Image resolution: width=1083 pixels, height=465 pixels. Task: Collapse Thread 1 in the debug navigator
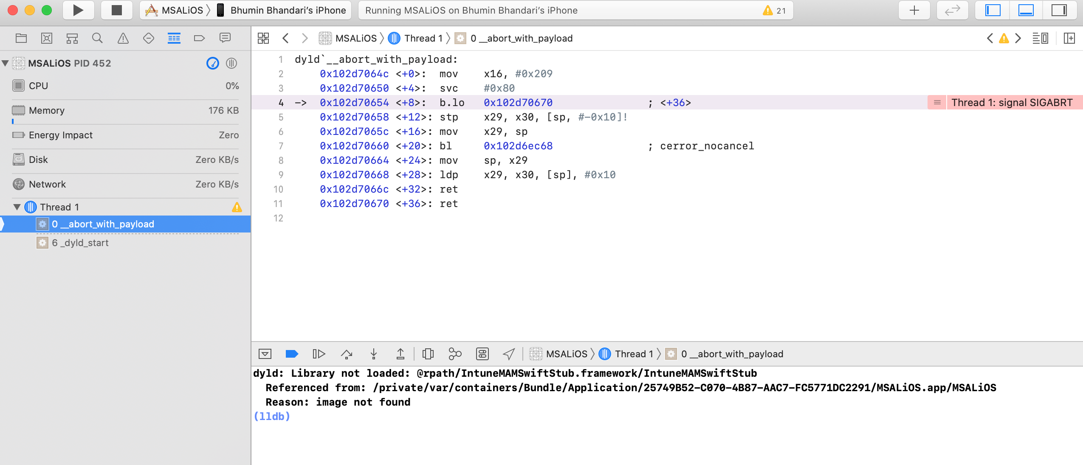(17, 207)
